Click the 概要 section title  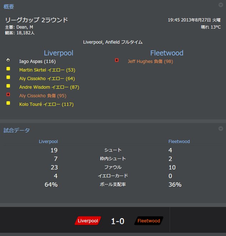pyautogui.click(x=9, y=7)
